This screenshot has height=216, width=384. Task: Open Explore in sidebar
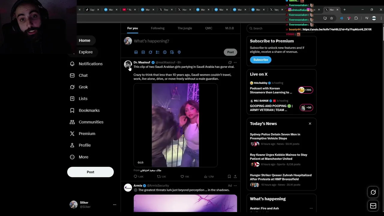tap(85, 52)
